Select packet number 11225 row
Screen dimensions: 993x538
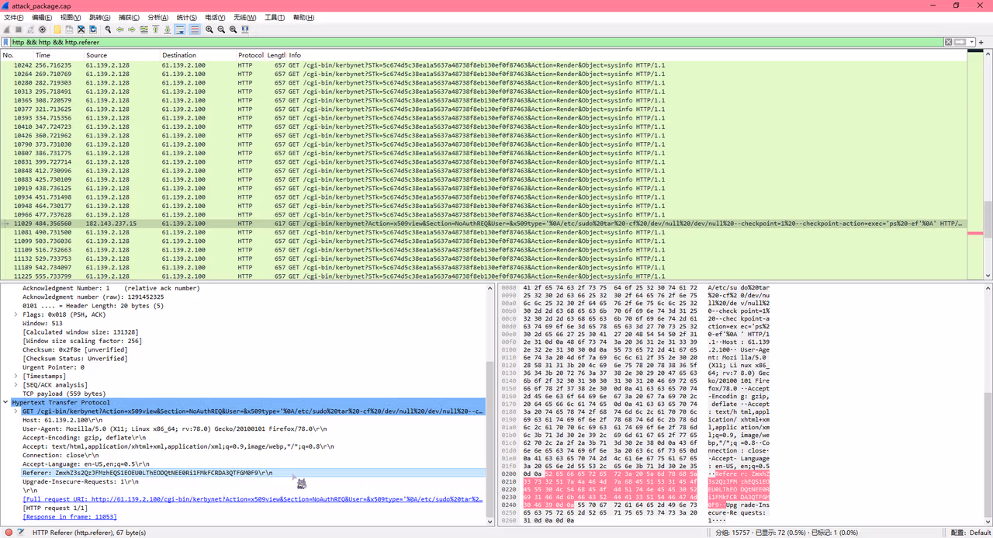point(483,276)
